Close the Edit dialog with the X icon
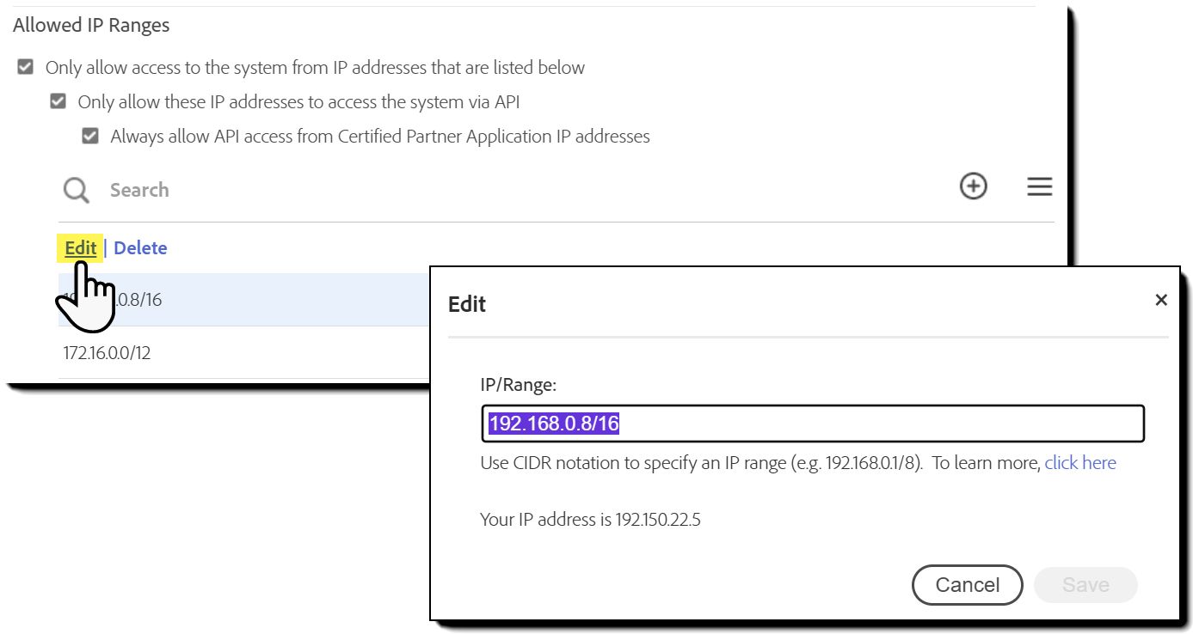The width and height of the screenshot is (1193, 634). coord(1161,300)
